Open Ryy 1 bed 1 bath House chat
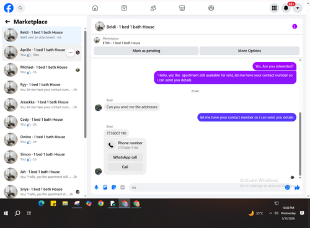 (x=42, y=87)
